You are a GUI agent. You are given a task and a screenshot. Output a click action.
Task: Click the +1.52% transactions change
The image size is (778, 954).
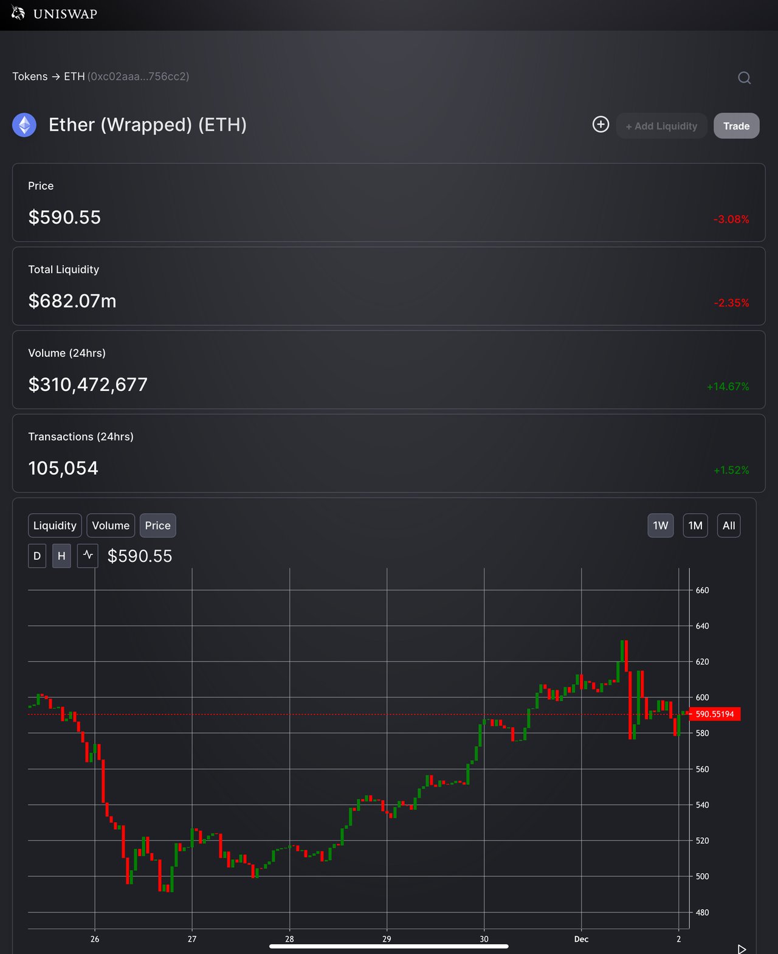[x=731, y=470]
